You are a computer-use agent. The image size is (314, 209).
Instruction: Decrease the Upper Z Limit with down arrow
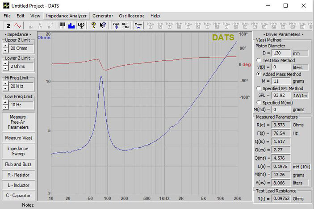point(6,50)
